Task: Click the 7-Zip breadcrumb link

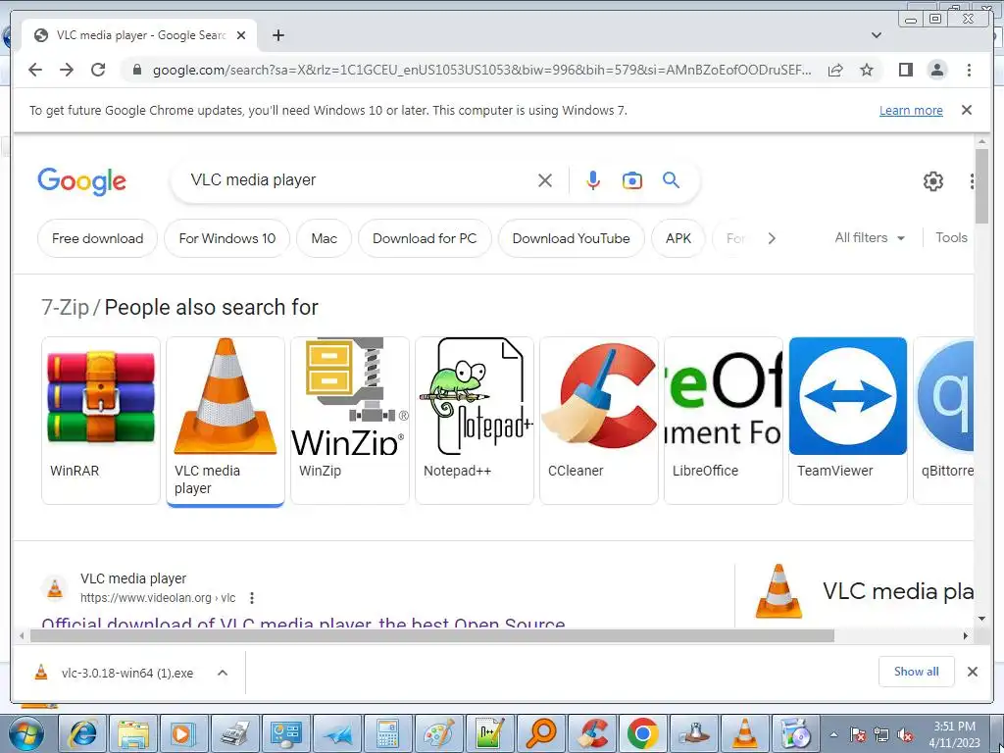Action: pos(65,307)
